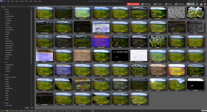Click the JPG format badge in status bar
Viewport: 207px width, 112px height.
7,111
